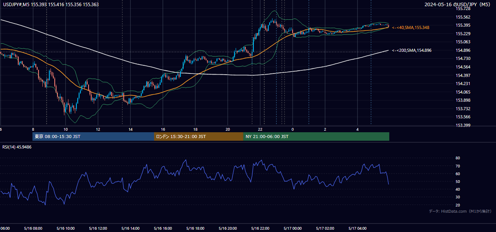Click hour label 16 under the price chart
Image resolution: width=496 pixels, height=232 pixels.
(x=163, y=129)
